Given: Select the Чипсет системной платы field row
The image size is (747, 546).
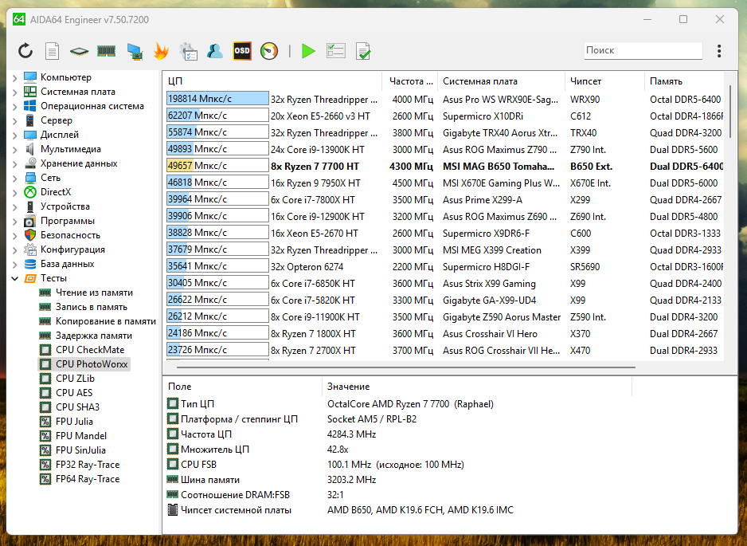Looking at the screenshot, I should coord(399,510).
